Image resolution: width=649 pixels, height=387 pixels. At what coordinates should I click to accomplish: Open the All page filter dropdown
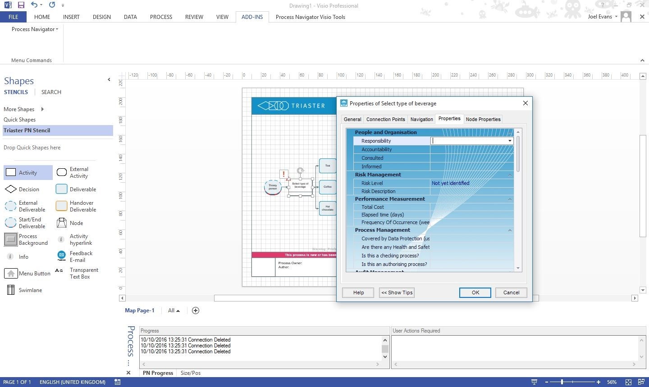click(174, 310)
